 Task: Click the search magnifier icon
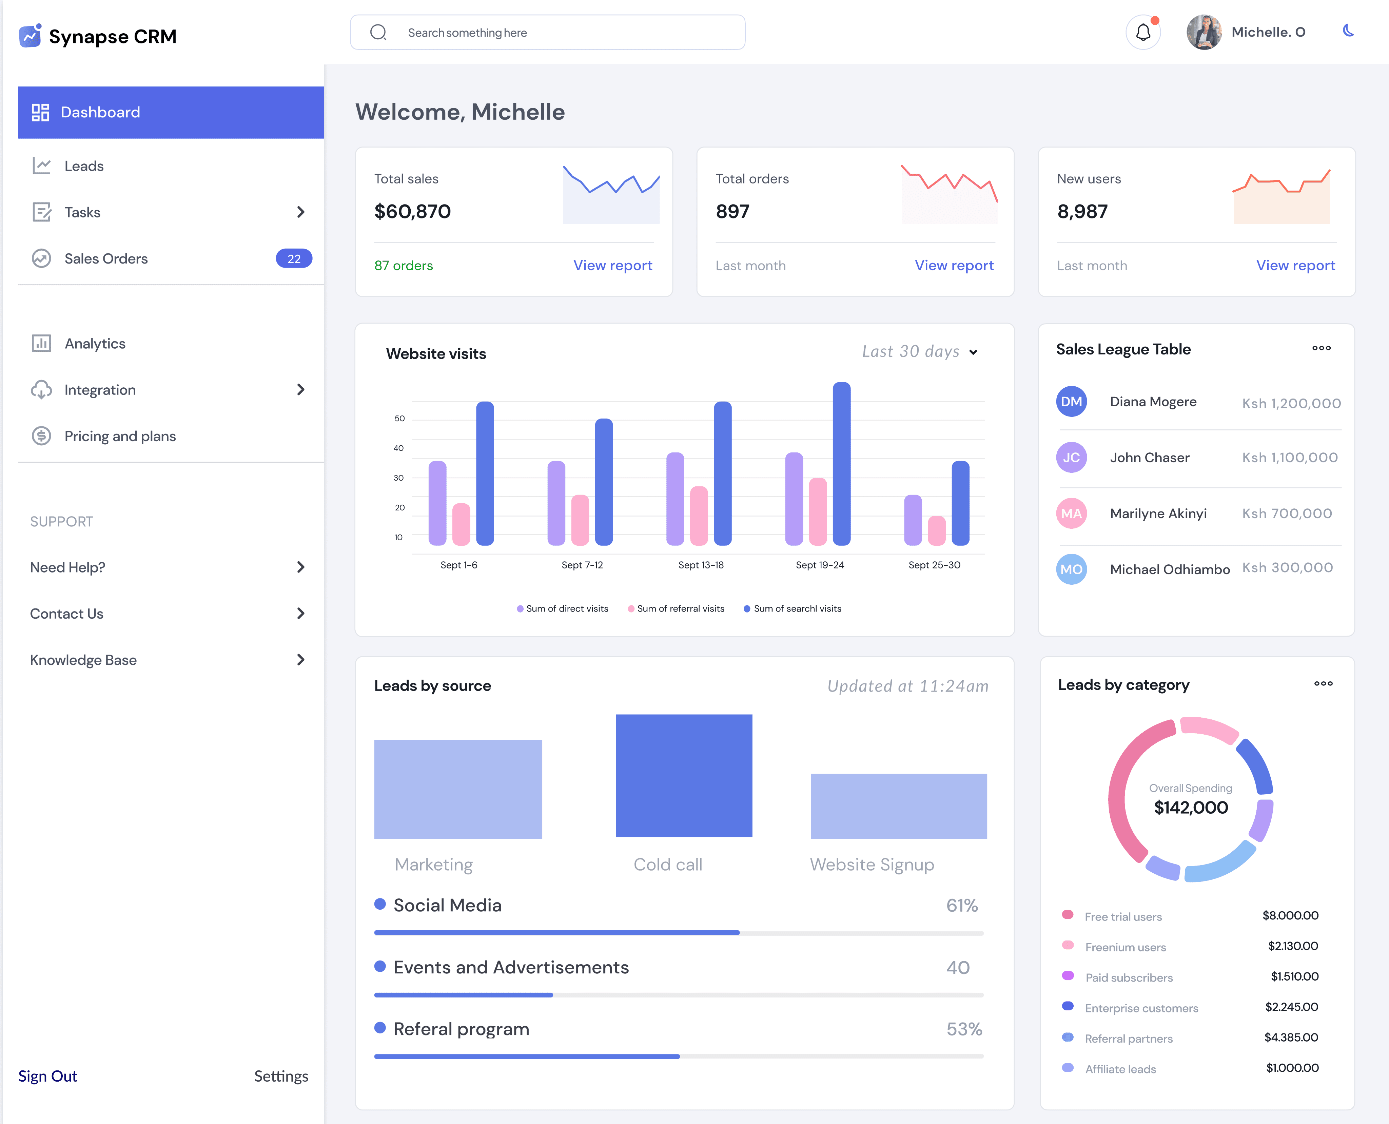(378, 32)
